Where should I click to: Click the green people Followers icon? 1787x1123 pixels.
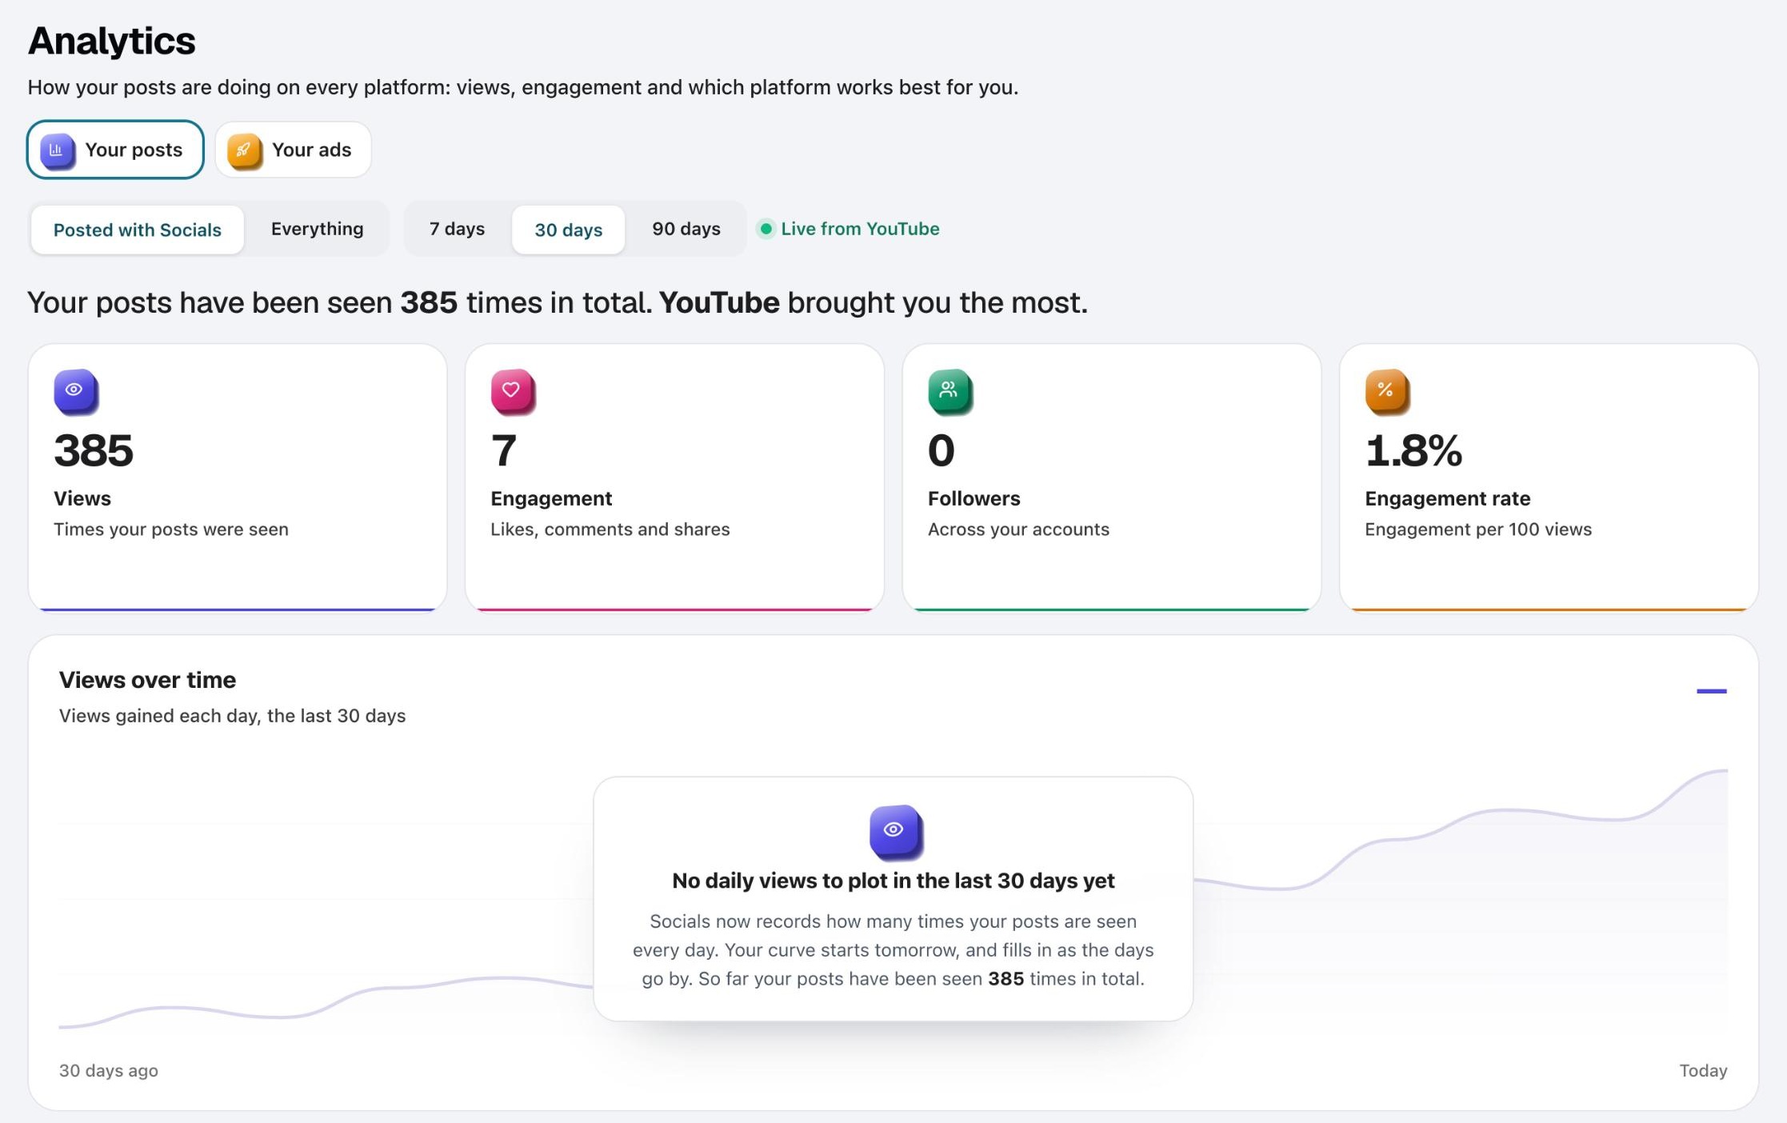[x=949, y=391]
